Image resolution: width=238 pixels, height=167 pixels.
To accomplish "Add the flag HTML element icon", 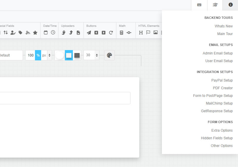I will coord(148,32).
